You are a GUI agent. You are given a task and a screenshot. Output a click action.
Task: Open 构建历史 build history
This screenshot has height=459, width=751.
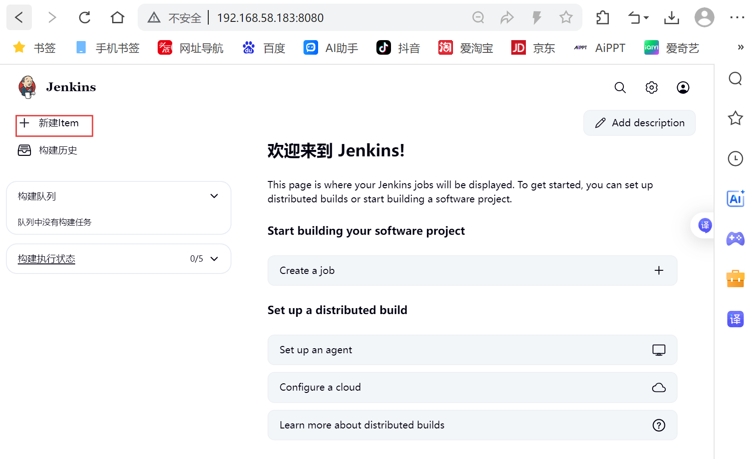[48, 150]
